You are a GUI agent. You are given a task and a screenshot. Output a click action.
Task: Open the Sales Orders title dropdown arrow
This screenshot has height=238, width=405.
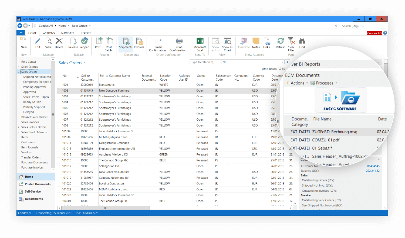(x=85, y=63)
